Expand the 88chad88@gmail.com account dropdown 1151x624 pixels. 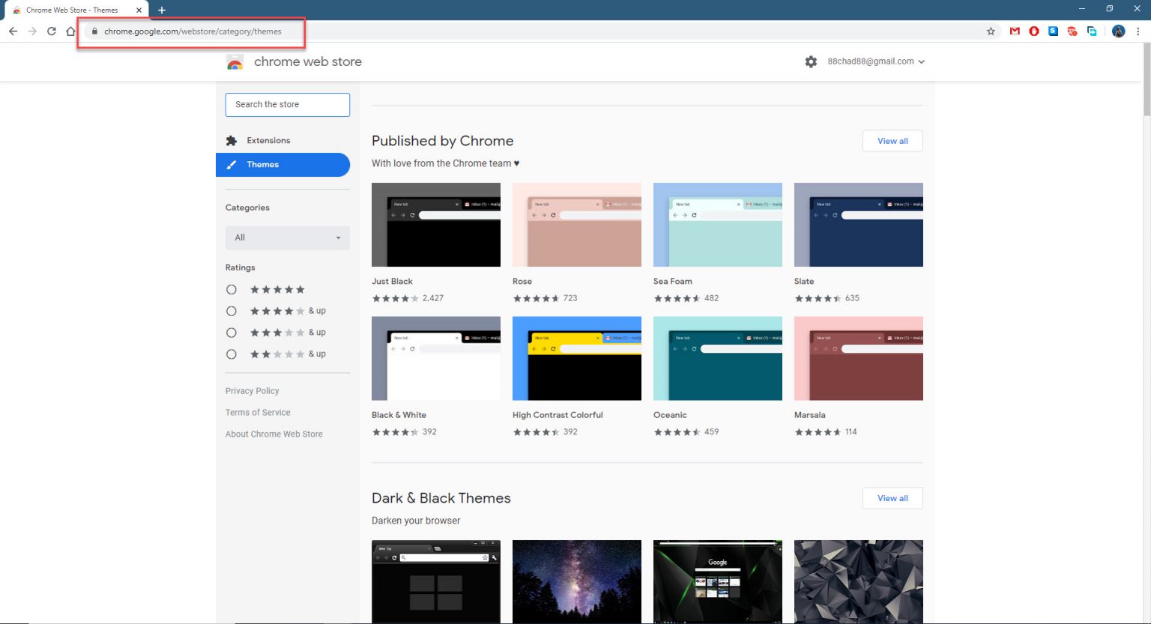click(x=876, y=61)
